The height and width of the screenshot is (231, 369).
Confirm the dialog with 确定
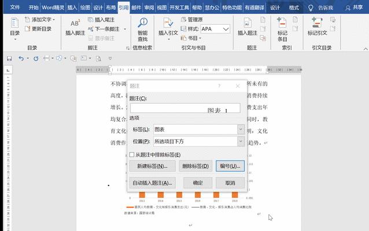198,182
